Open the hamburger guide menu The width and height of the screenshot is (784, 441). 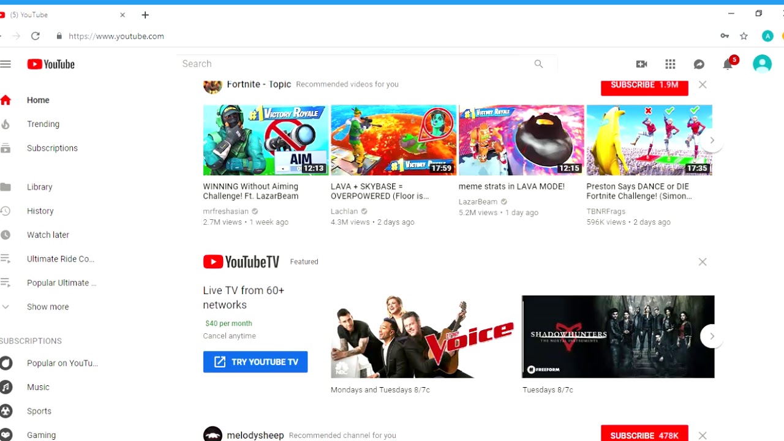pyautogui.click(x=6, y=64)
